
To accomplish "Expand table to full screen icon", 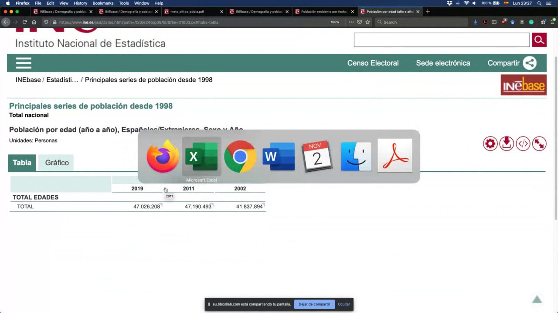I will tap(539, 144).
